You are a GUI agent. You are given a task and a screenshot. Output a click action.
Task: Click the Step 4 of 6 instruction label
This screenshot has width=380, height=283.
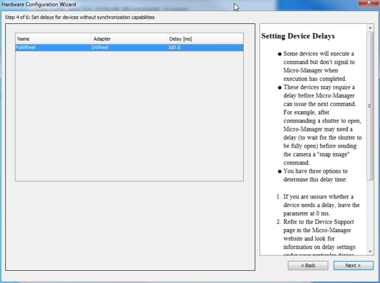(80, 18)
